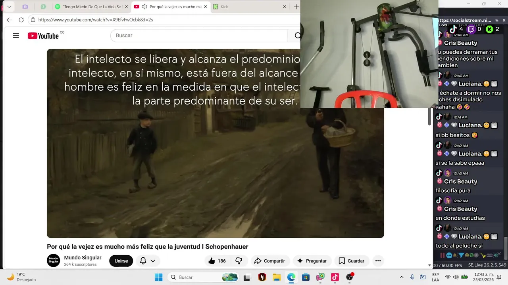Go back with the browser back arrow
The height and width of the screenshot is (285, 508).
click(10, 19)
